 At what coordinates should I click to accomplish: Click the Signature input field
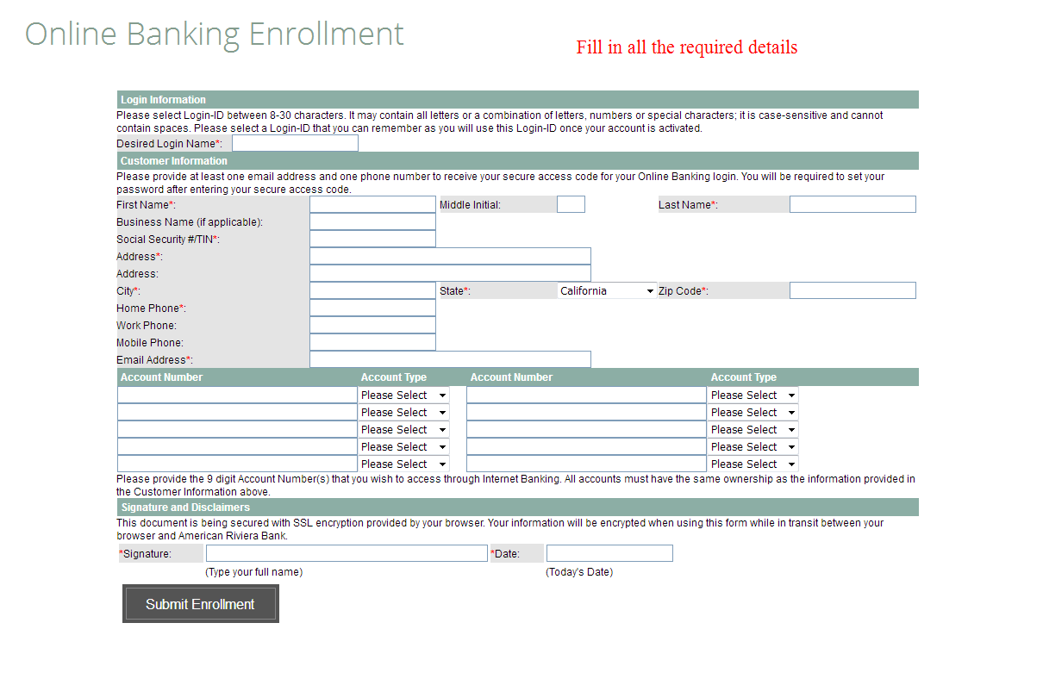(x=347, y=553)
